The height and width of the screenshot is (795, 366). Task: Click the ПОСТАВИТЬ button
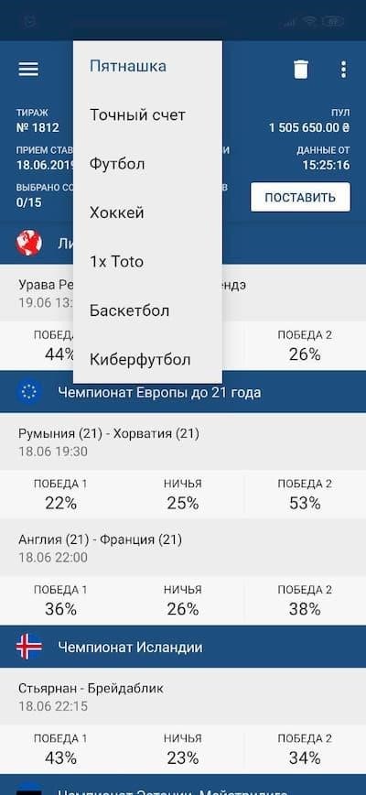coord(300,197)
